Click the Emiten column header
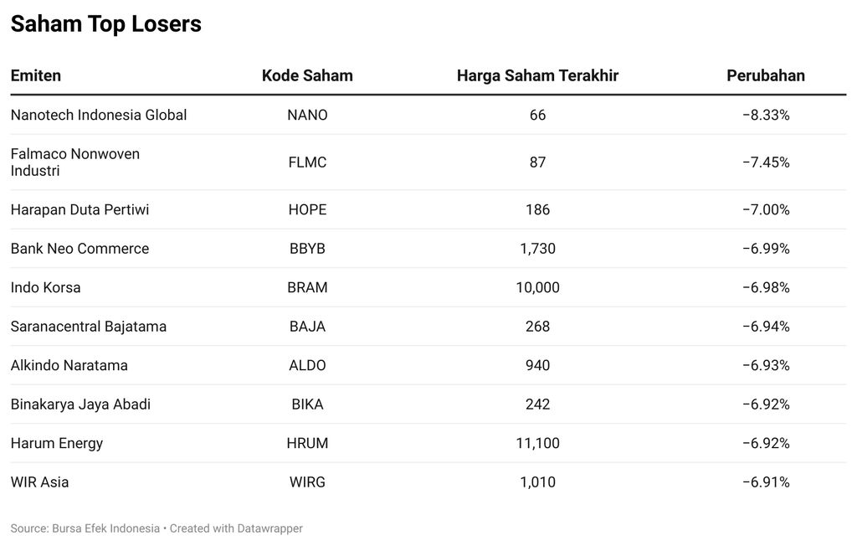 (36, 75)
